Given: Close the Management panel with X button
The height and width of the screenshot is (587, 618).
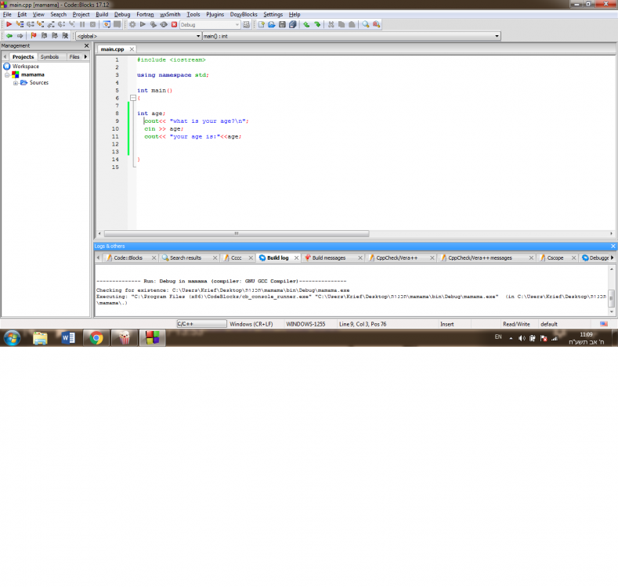Looking at the screenshot, I should (x=86, y=46).
